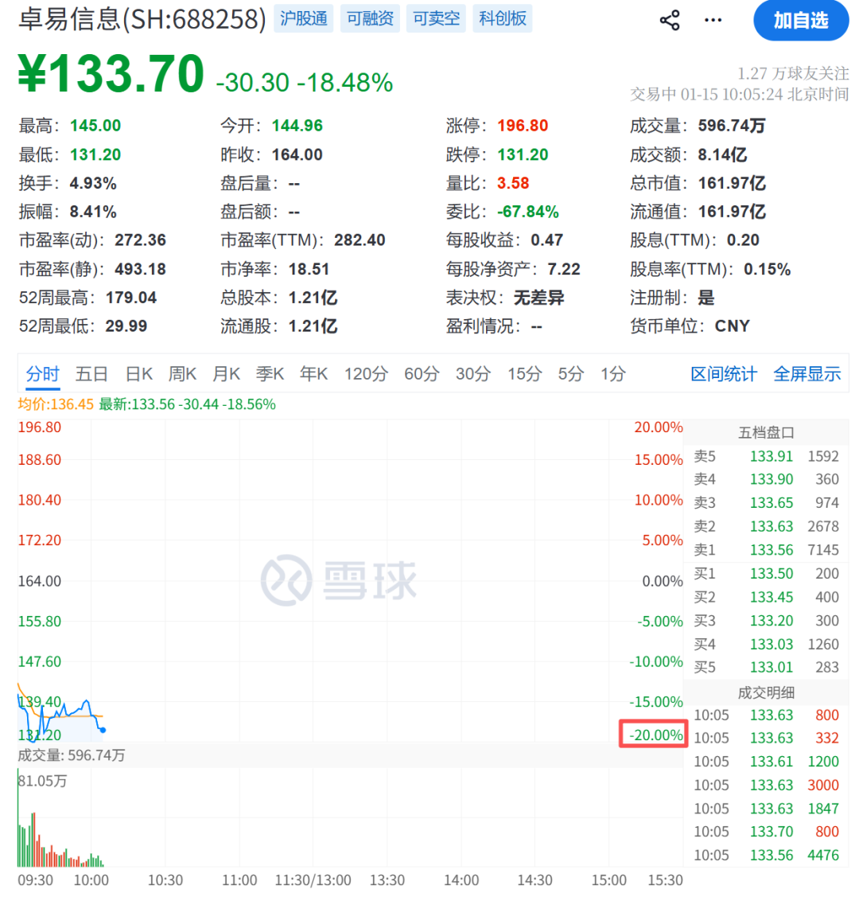This screenshot has height=897, width=859.
Task: Switch to the 60分 interval
Action: (422, 373)
